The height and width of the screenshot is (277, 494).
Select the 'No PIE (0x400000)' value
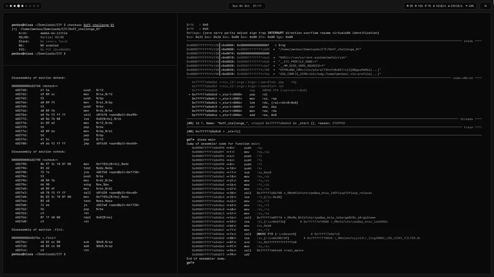[x=56, y=49]
